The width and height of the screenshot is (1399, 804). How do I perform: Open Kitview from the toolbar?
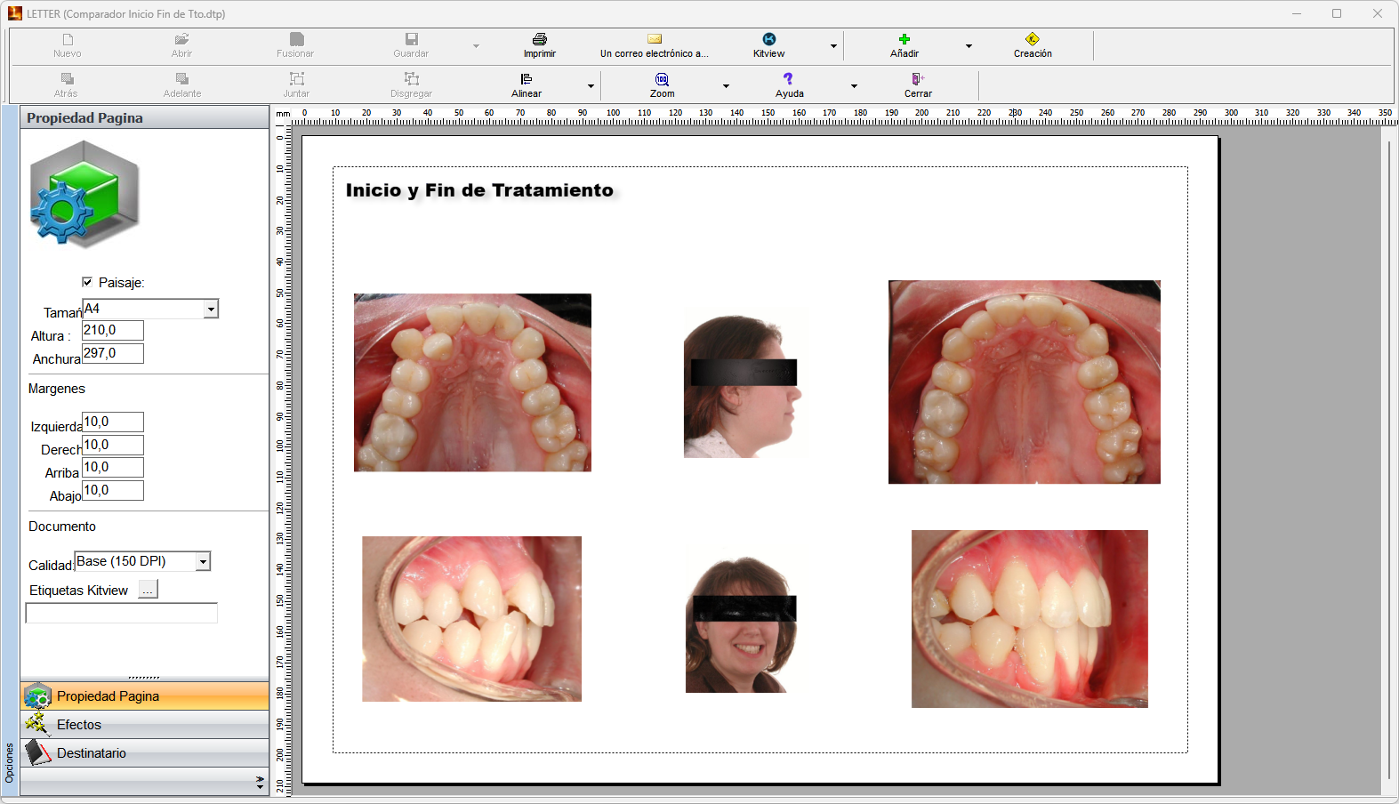(x=768, y=39)
